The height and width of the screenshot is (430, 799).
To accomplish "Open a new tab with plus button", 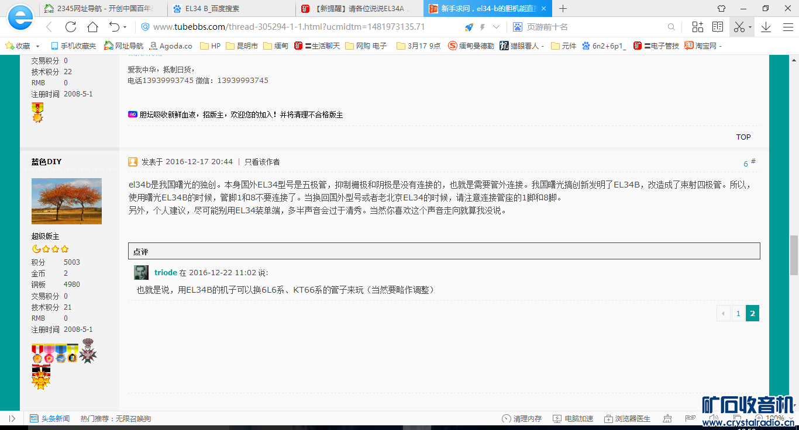I will coord(563,9).
